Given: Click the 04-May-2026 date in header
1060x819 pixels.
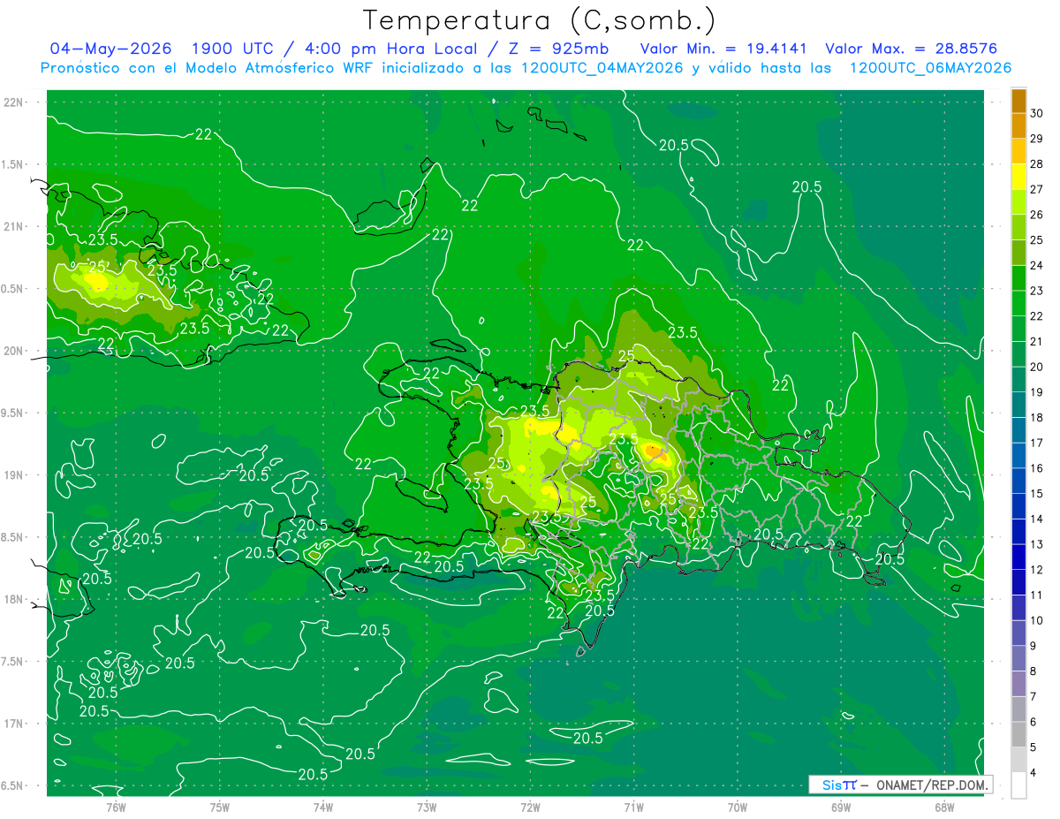Looking at the screenshot, I should coord(104,49).
